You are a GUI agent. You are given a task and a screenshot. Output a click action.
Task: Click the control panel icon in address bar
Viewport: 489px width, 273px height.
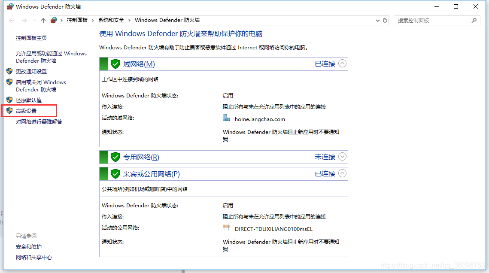tap(54, 20)
